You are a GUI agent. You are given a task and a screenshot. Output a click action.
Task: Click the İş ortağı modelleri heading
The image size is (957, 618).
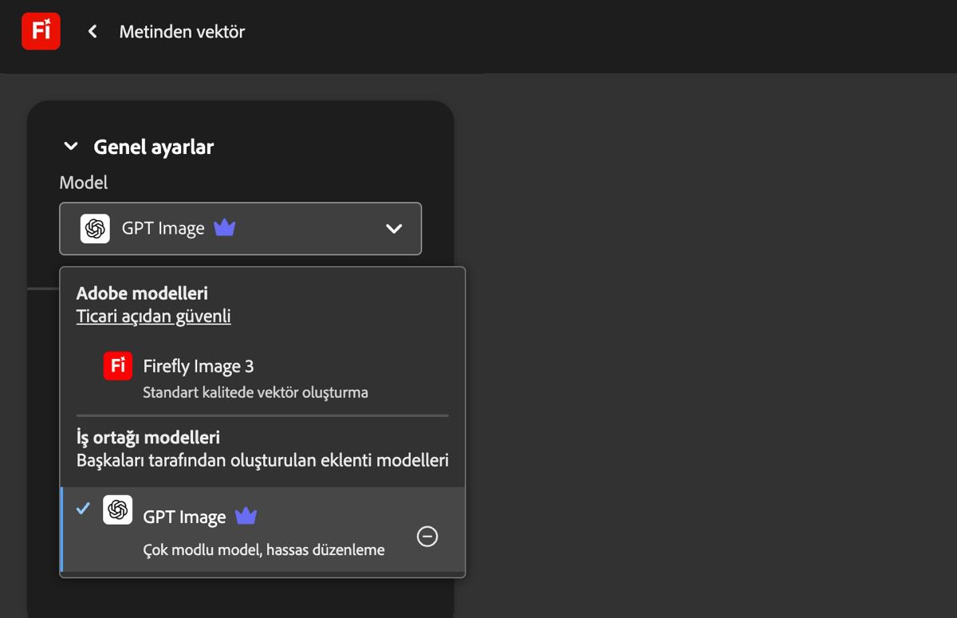click(148, 438)
